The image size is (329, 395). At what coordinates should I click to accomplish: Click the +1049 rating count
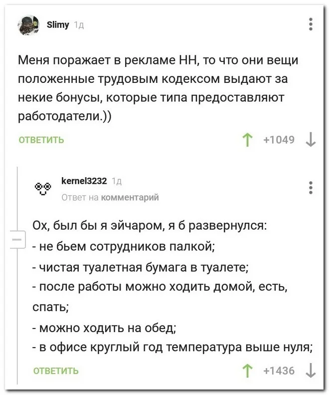(x=279, y=140)
